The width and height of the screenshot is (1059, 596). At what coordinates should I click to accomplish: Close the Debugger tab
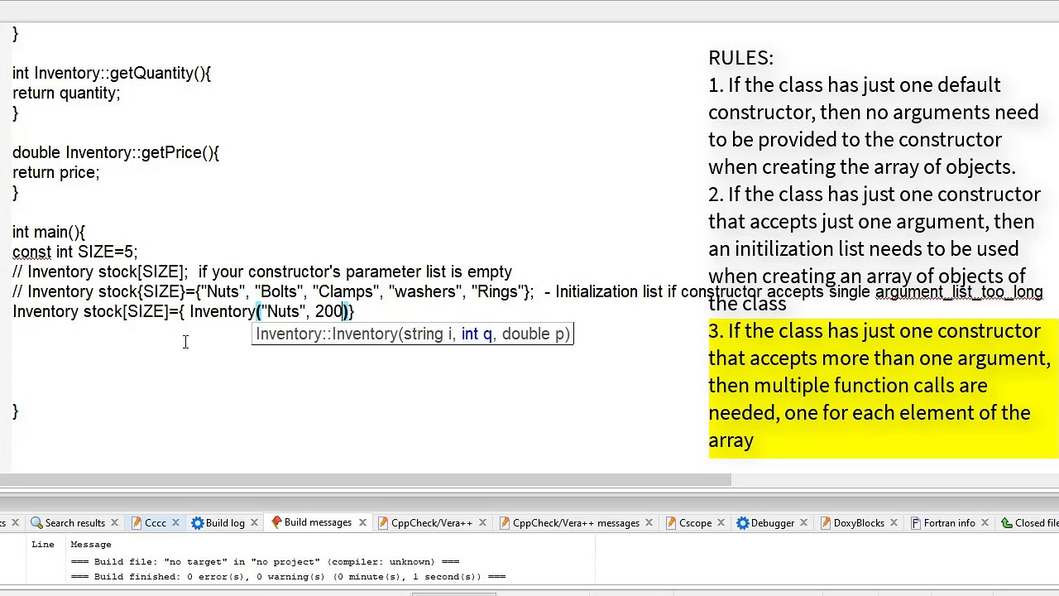pyautogui.click(x=803, y=523)
